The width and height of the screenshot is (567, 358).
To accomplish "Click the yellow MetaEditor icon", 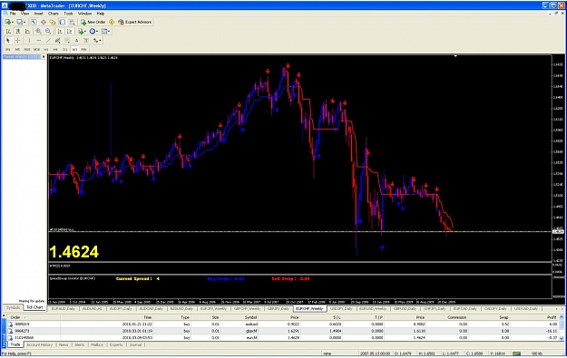I will [x=112, y=22].
